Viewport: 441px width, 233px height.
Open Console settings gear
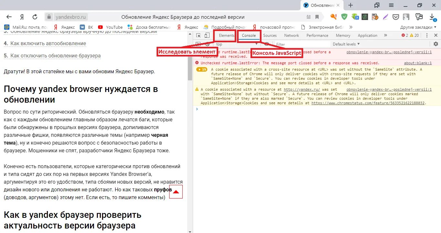436,44
